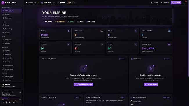Open the Money card showing $12.0K

pyautogui.click(x=55, y=34)
